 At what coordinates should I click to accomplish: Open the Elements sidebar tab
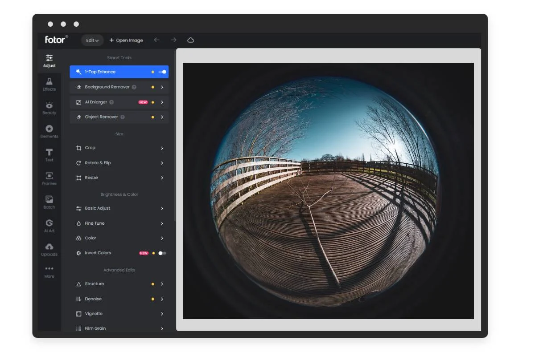49,131
